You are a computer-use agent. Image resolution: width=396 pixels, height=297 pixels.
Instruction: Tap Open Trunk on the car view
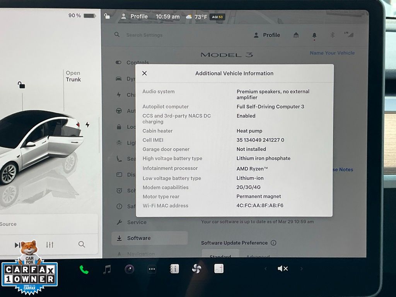pos(73,76)
